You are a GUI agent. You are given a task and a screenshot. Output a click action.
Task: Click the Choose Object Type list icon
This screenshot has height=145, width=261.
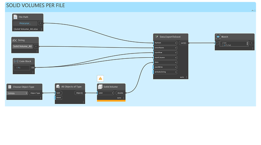point(10,87)
